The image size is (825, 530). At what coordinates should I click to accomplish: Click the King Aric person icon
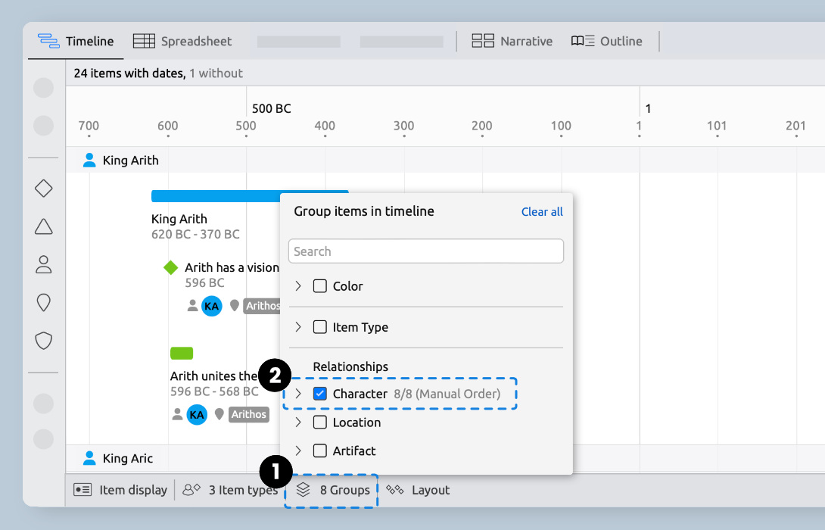click(89, 458)
